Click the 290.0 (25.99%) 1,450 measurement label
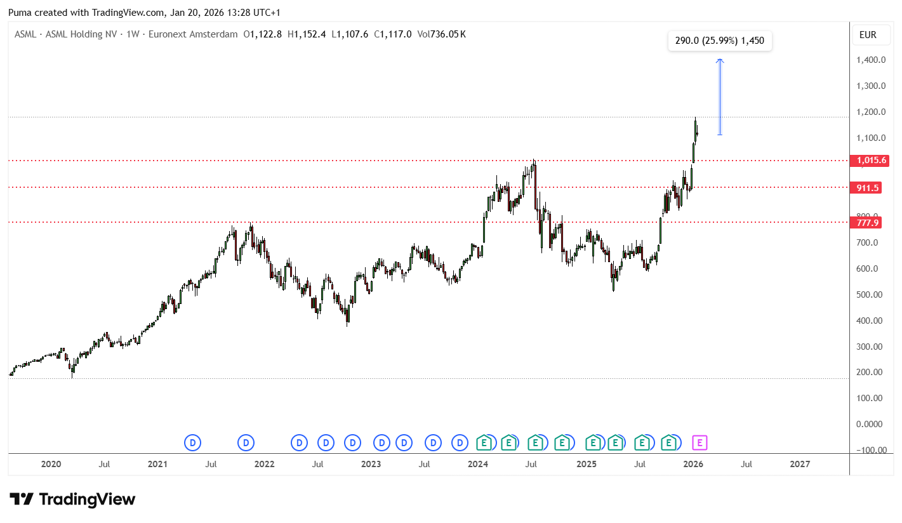This screenshot has height=523, width=902. click(720, 41)
